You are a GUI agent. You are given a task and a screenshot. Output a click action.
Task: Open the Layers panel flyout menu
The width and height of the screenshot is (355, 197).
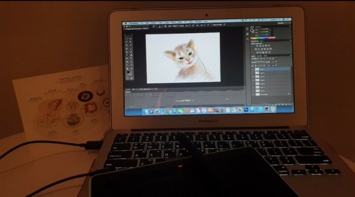click(x=290, y=55)
